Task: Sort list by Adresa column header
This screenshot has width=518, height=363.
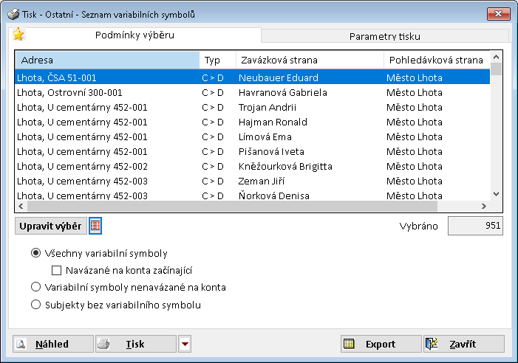Action: click(x=107, y=60)
